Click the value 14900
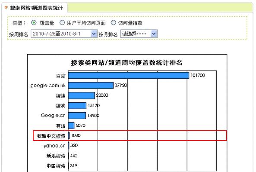Image resolution: width=256 pixels, height=172 pixels. tap(93, 115)
